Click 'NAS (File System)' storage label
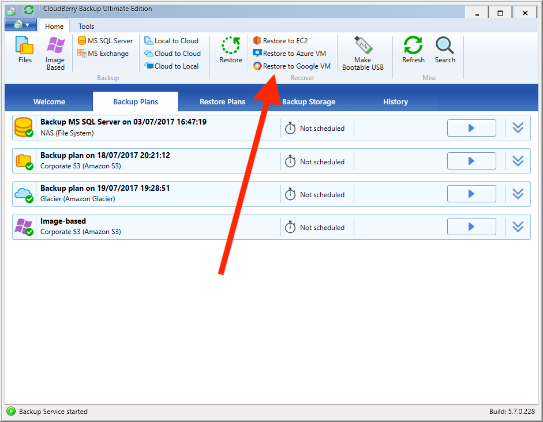This screenshot has width=543, height=422. coord(67,133)
